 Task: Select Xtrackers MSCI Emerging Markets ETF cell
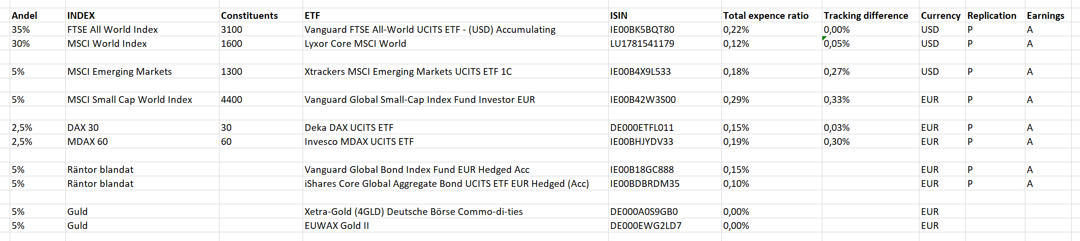coord(455,71)
